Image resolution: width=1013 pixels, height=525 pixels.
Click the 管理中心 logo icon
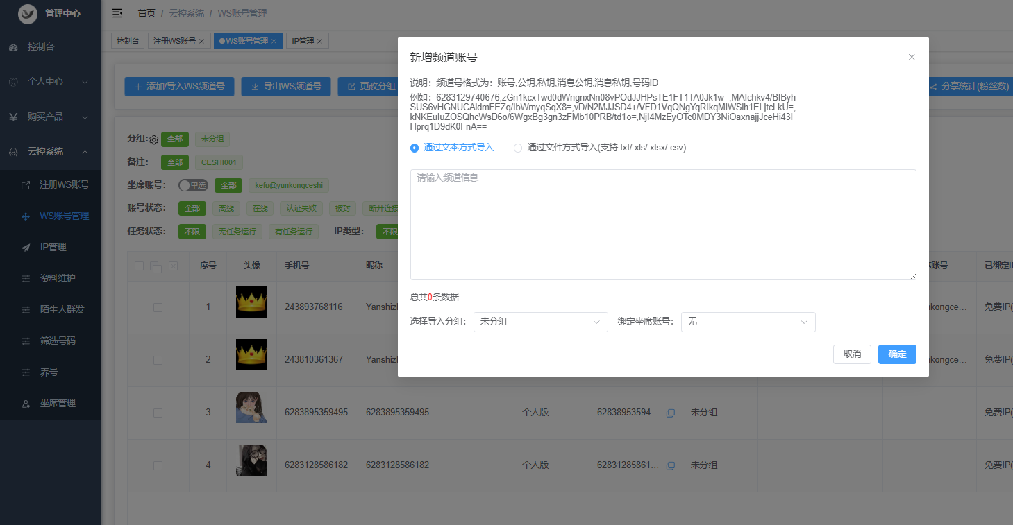click(x=28, y=13)
